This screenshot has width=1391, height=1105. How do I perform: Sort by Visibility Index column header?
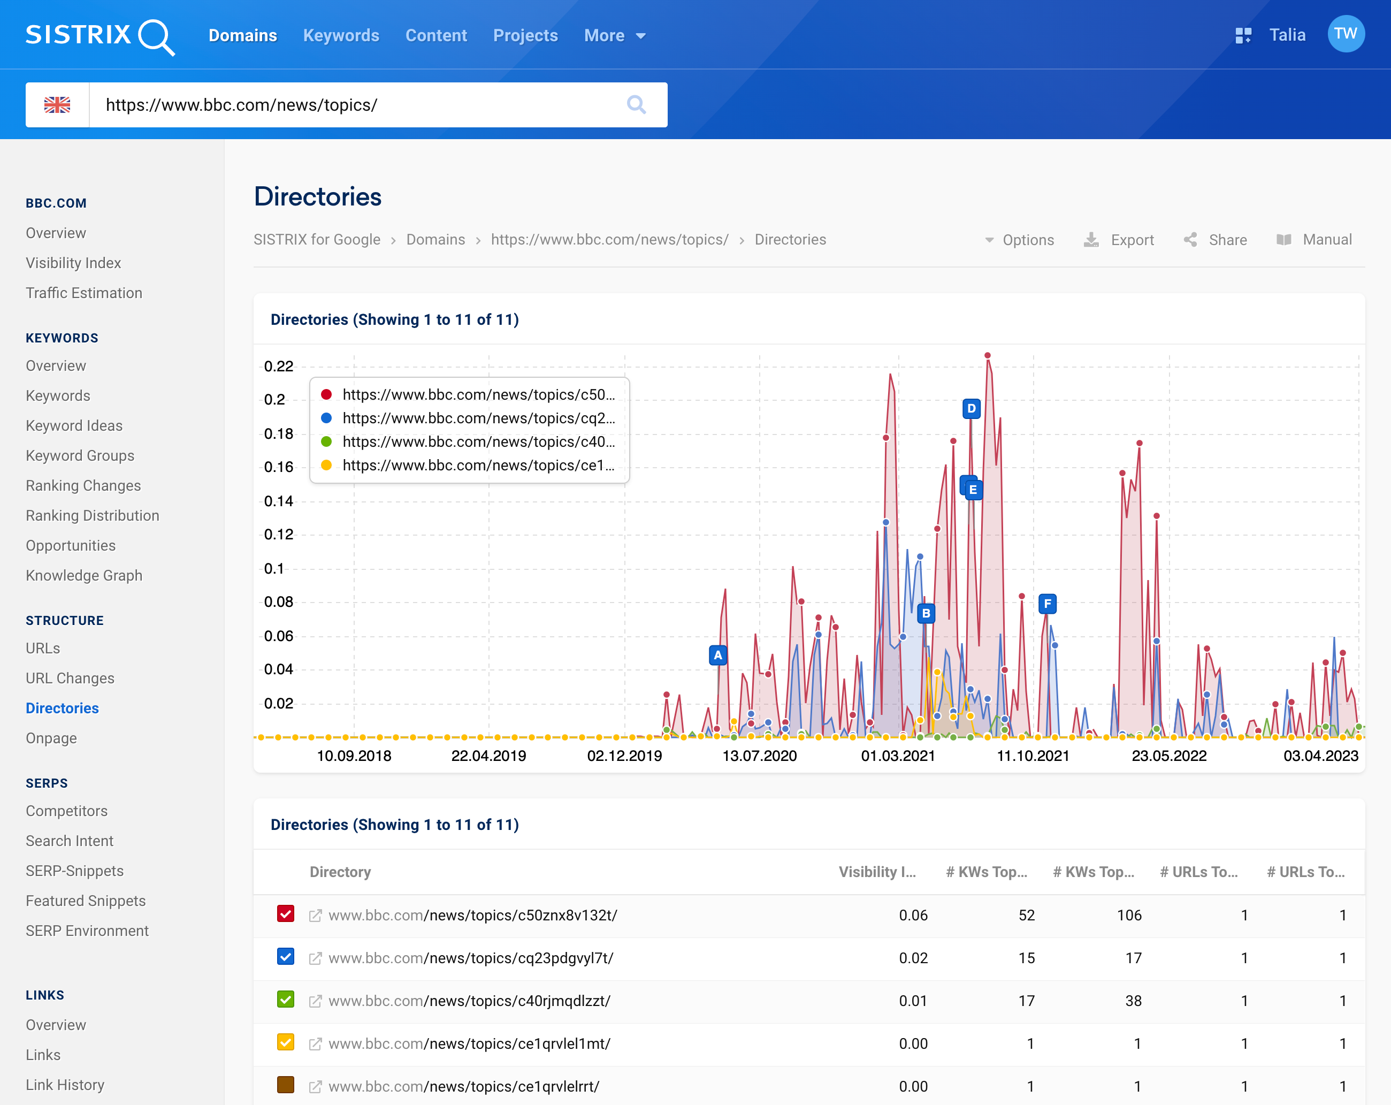click(x=877, y=872)
